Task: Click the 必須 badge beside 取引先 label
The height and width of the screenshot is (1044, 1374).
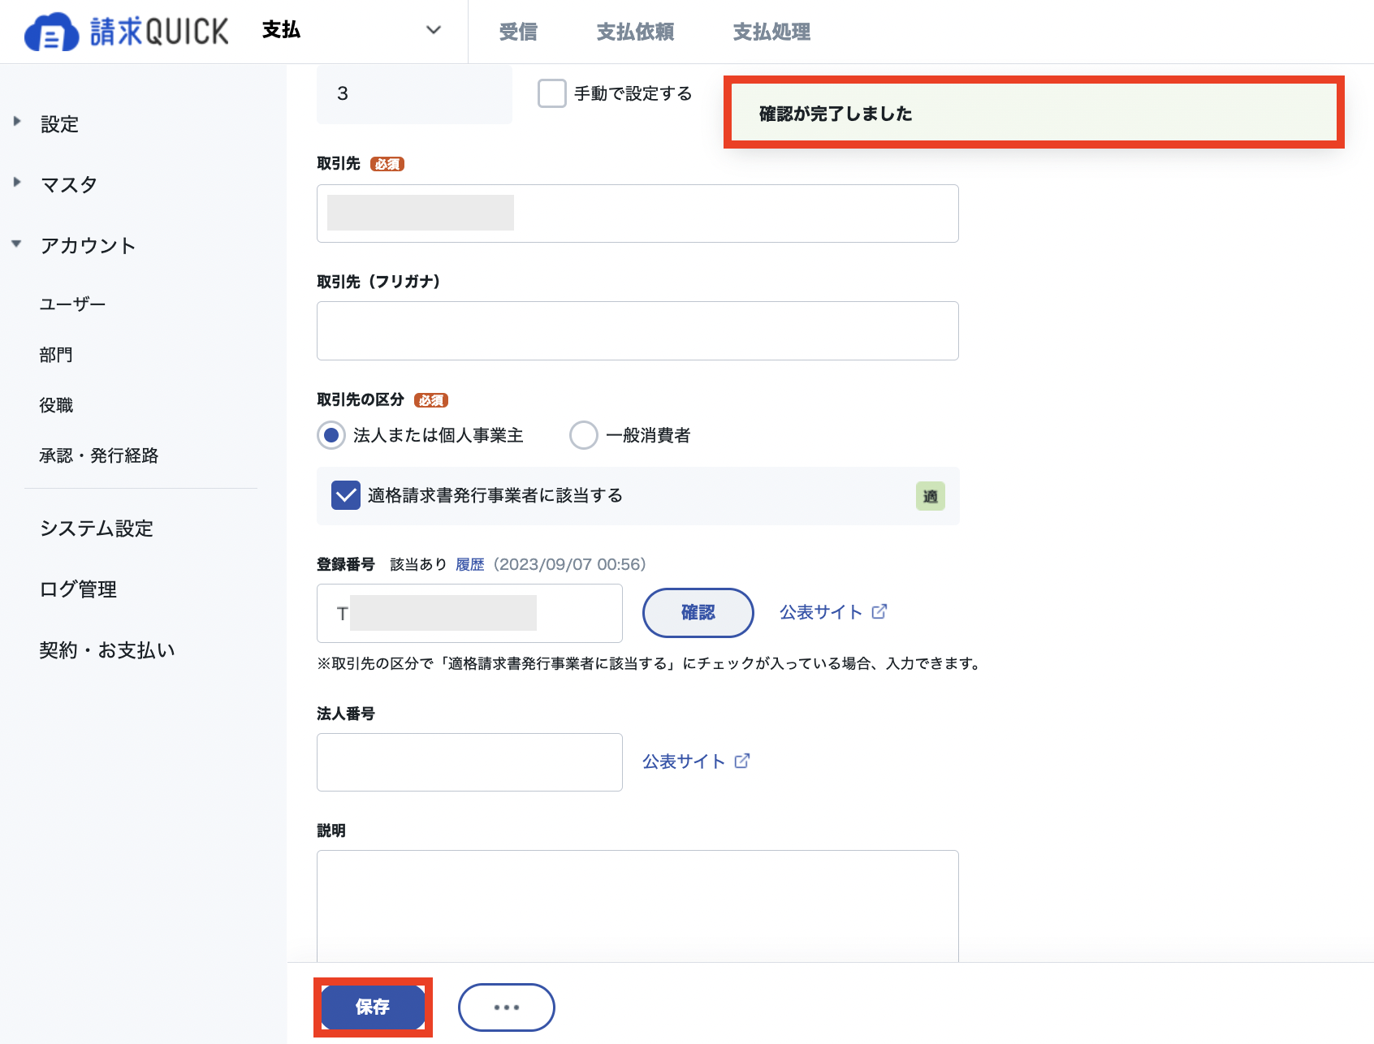Action: pos(387,164)
